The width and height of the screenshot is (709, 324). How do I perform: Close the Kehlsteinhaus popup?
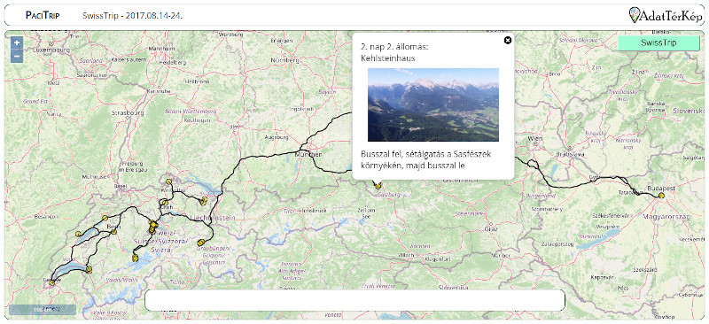(508, 40)
